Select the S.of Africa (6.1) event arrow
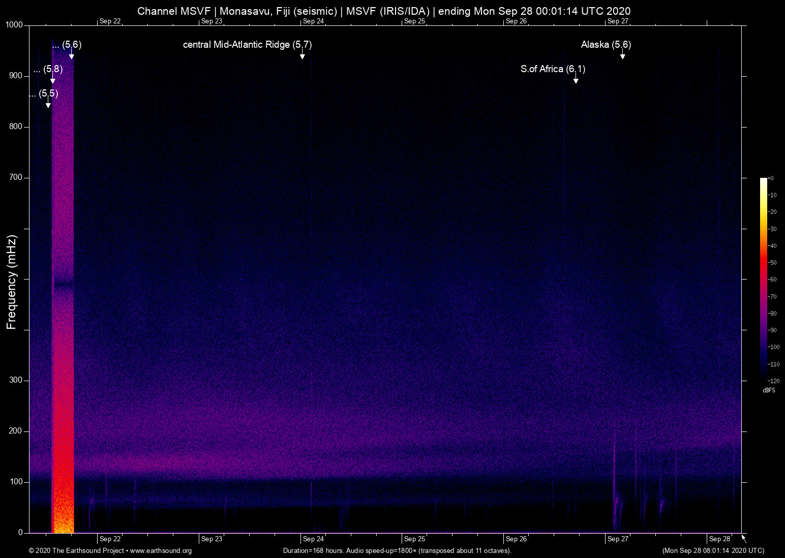 577,79
